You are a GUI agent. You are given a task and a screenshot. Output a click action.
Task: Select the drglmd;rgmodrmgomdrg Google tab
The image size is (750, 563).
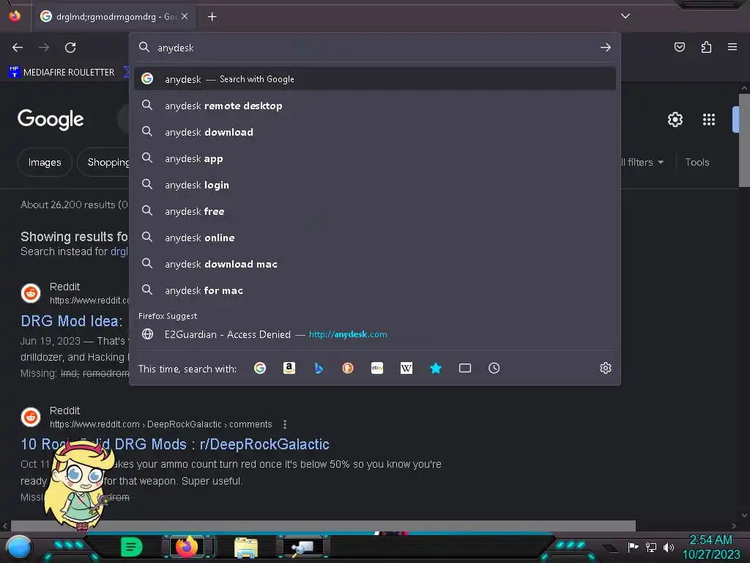click(115, 17)
